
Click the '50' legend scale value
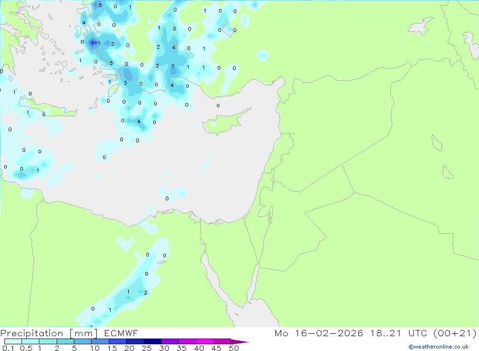pyautogui.click(x=234, y=348)
